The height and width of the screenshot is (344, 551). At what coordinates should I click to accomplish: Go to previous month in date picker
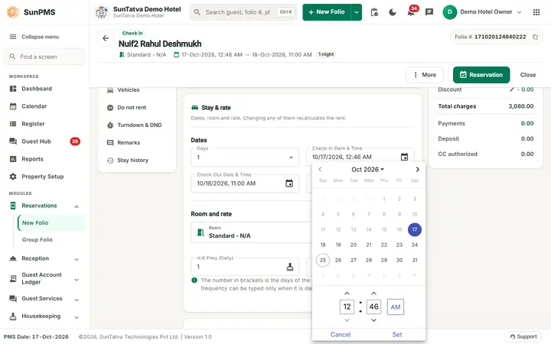320,170
